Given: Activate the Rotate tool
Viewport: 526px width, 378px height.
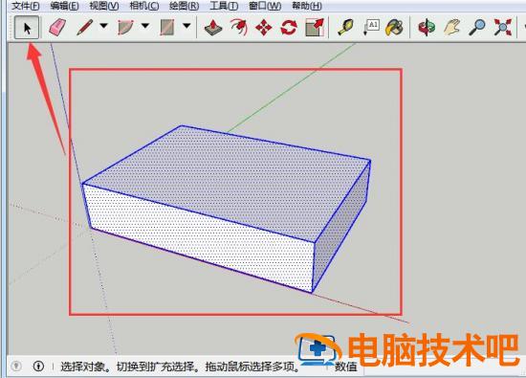Looking at the screenshot, I should (289, 27).
